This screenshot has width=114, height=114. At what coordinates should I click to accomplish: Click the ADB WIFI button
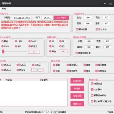tap(61, 18)
